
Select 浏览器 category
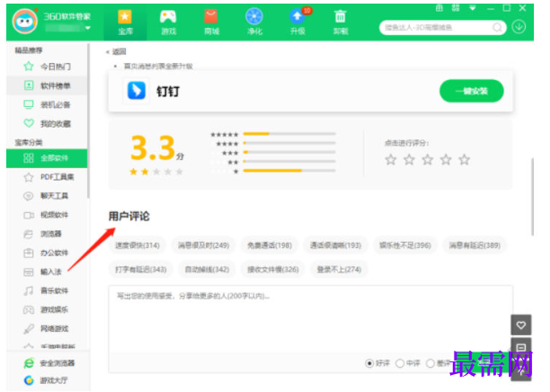(47, 234)
